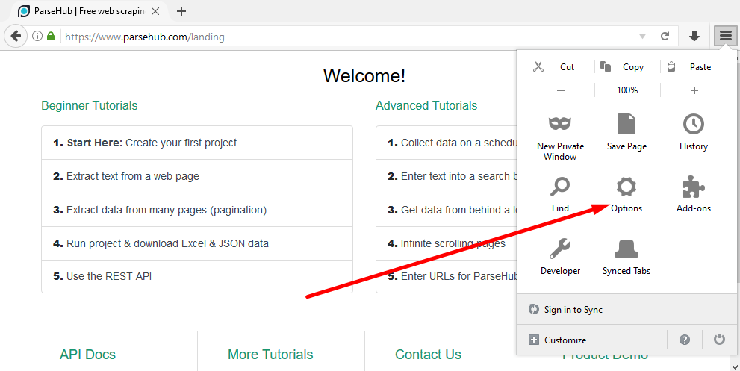Open Options with the gear icon

click(626, 194)
